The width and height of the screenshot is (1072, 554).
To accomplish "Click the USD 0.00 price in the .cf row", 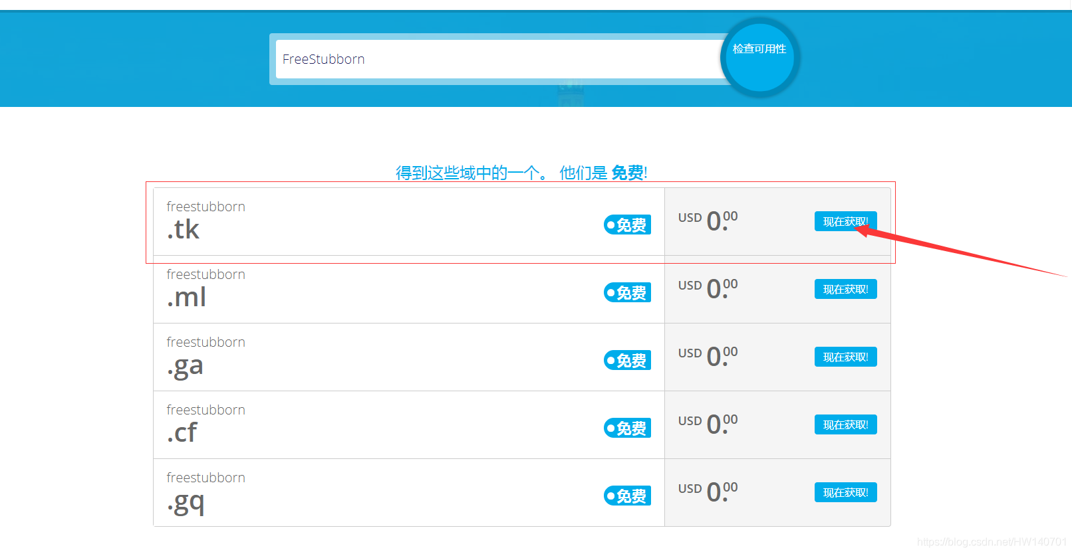I will coord(708,424).
